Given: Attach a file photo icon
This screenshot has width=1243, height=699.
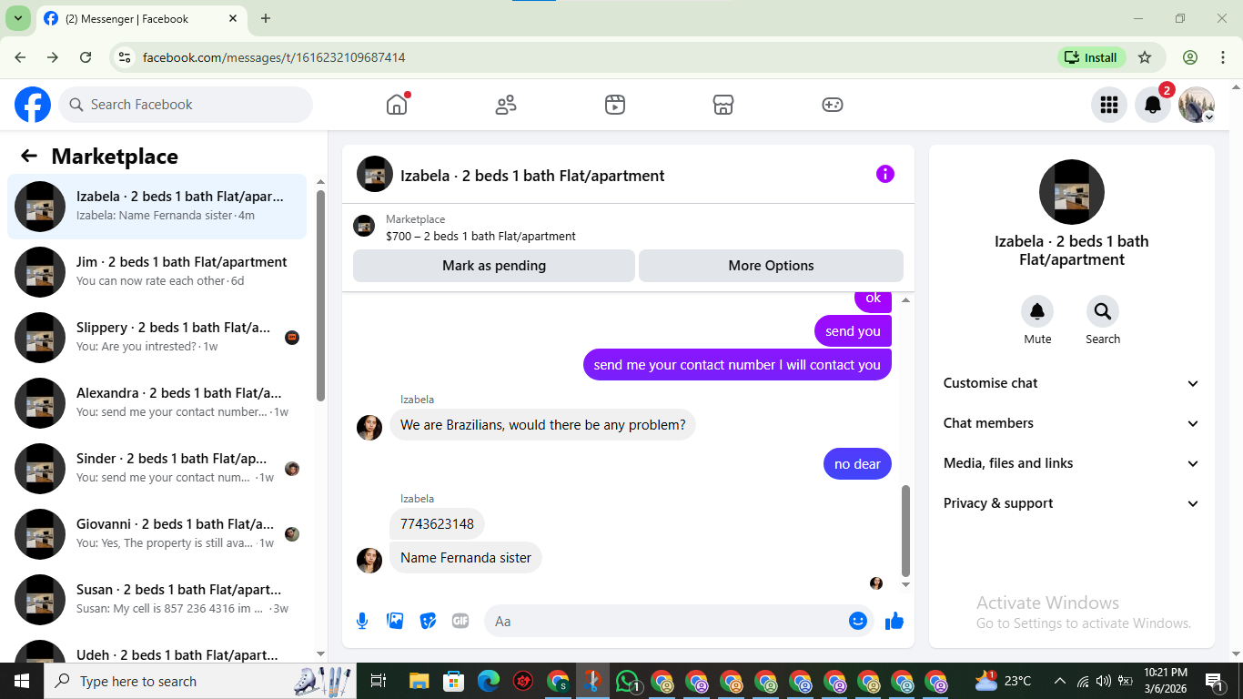Looking at the screenshot, I should click(x=395, y=621).
